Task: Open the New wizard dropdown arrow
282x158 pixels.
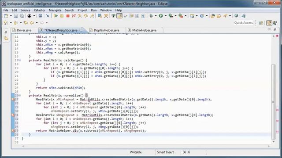Action: click(x=11, y=16)
